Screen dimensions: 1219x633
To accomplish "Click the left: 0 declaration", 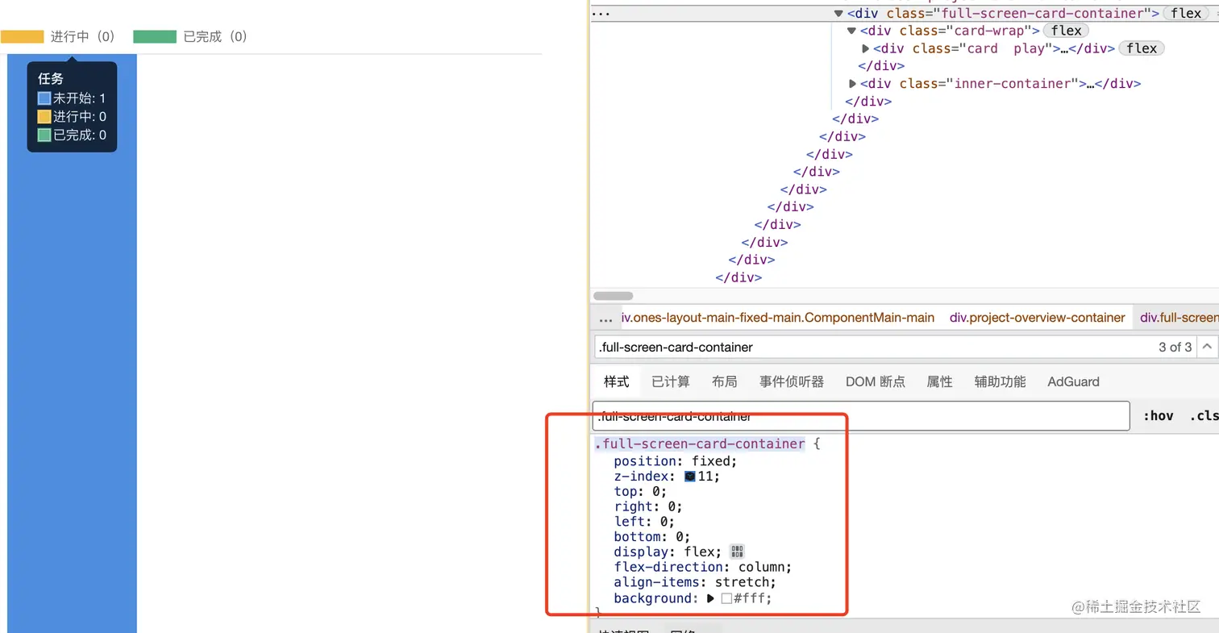I will [644, 522].
